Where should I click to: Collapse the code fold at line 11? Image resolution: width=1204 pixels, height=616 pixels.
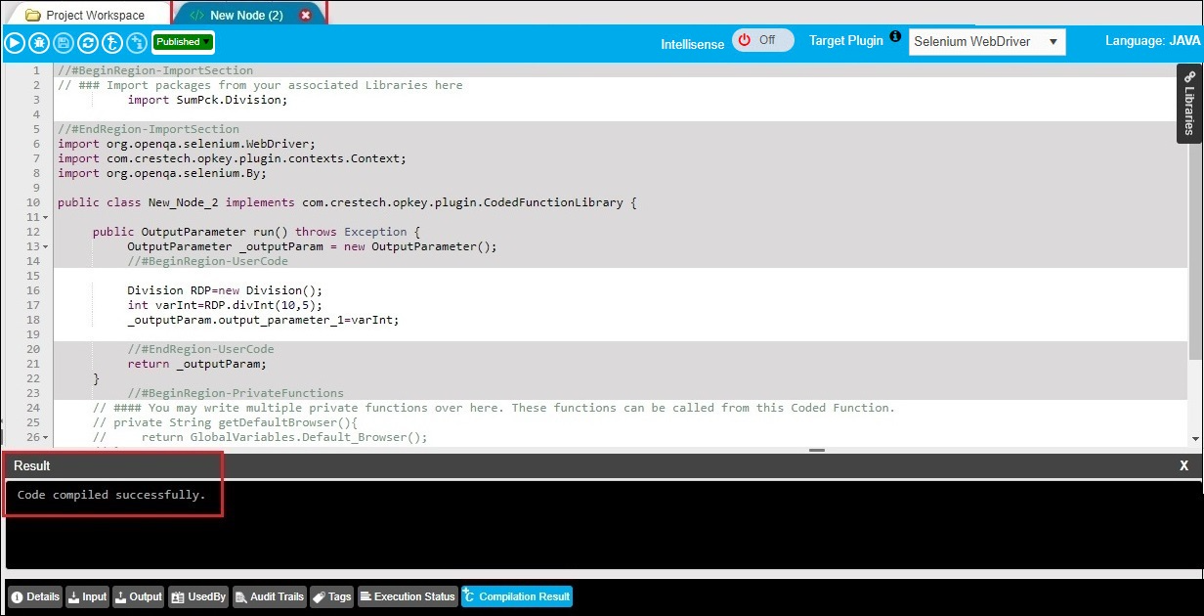pyautogui.click(x=46, y=217)
